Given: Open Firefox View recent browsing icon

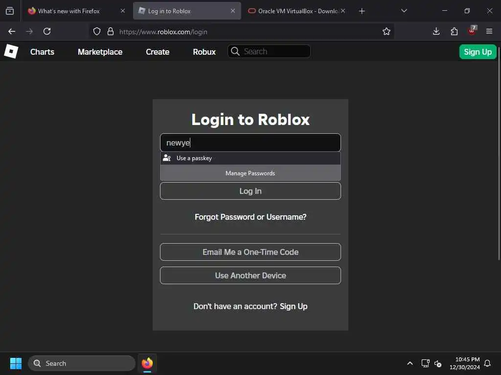Looking at the screenshot, I should point(10,11).
